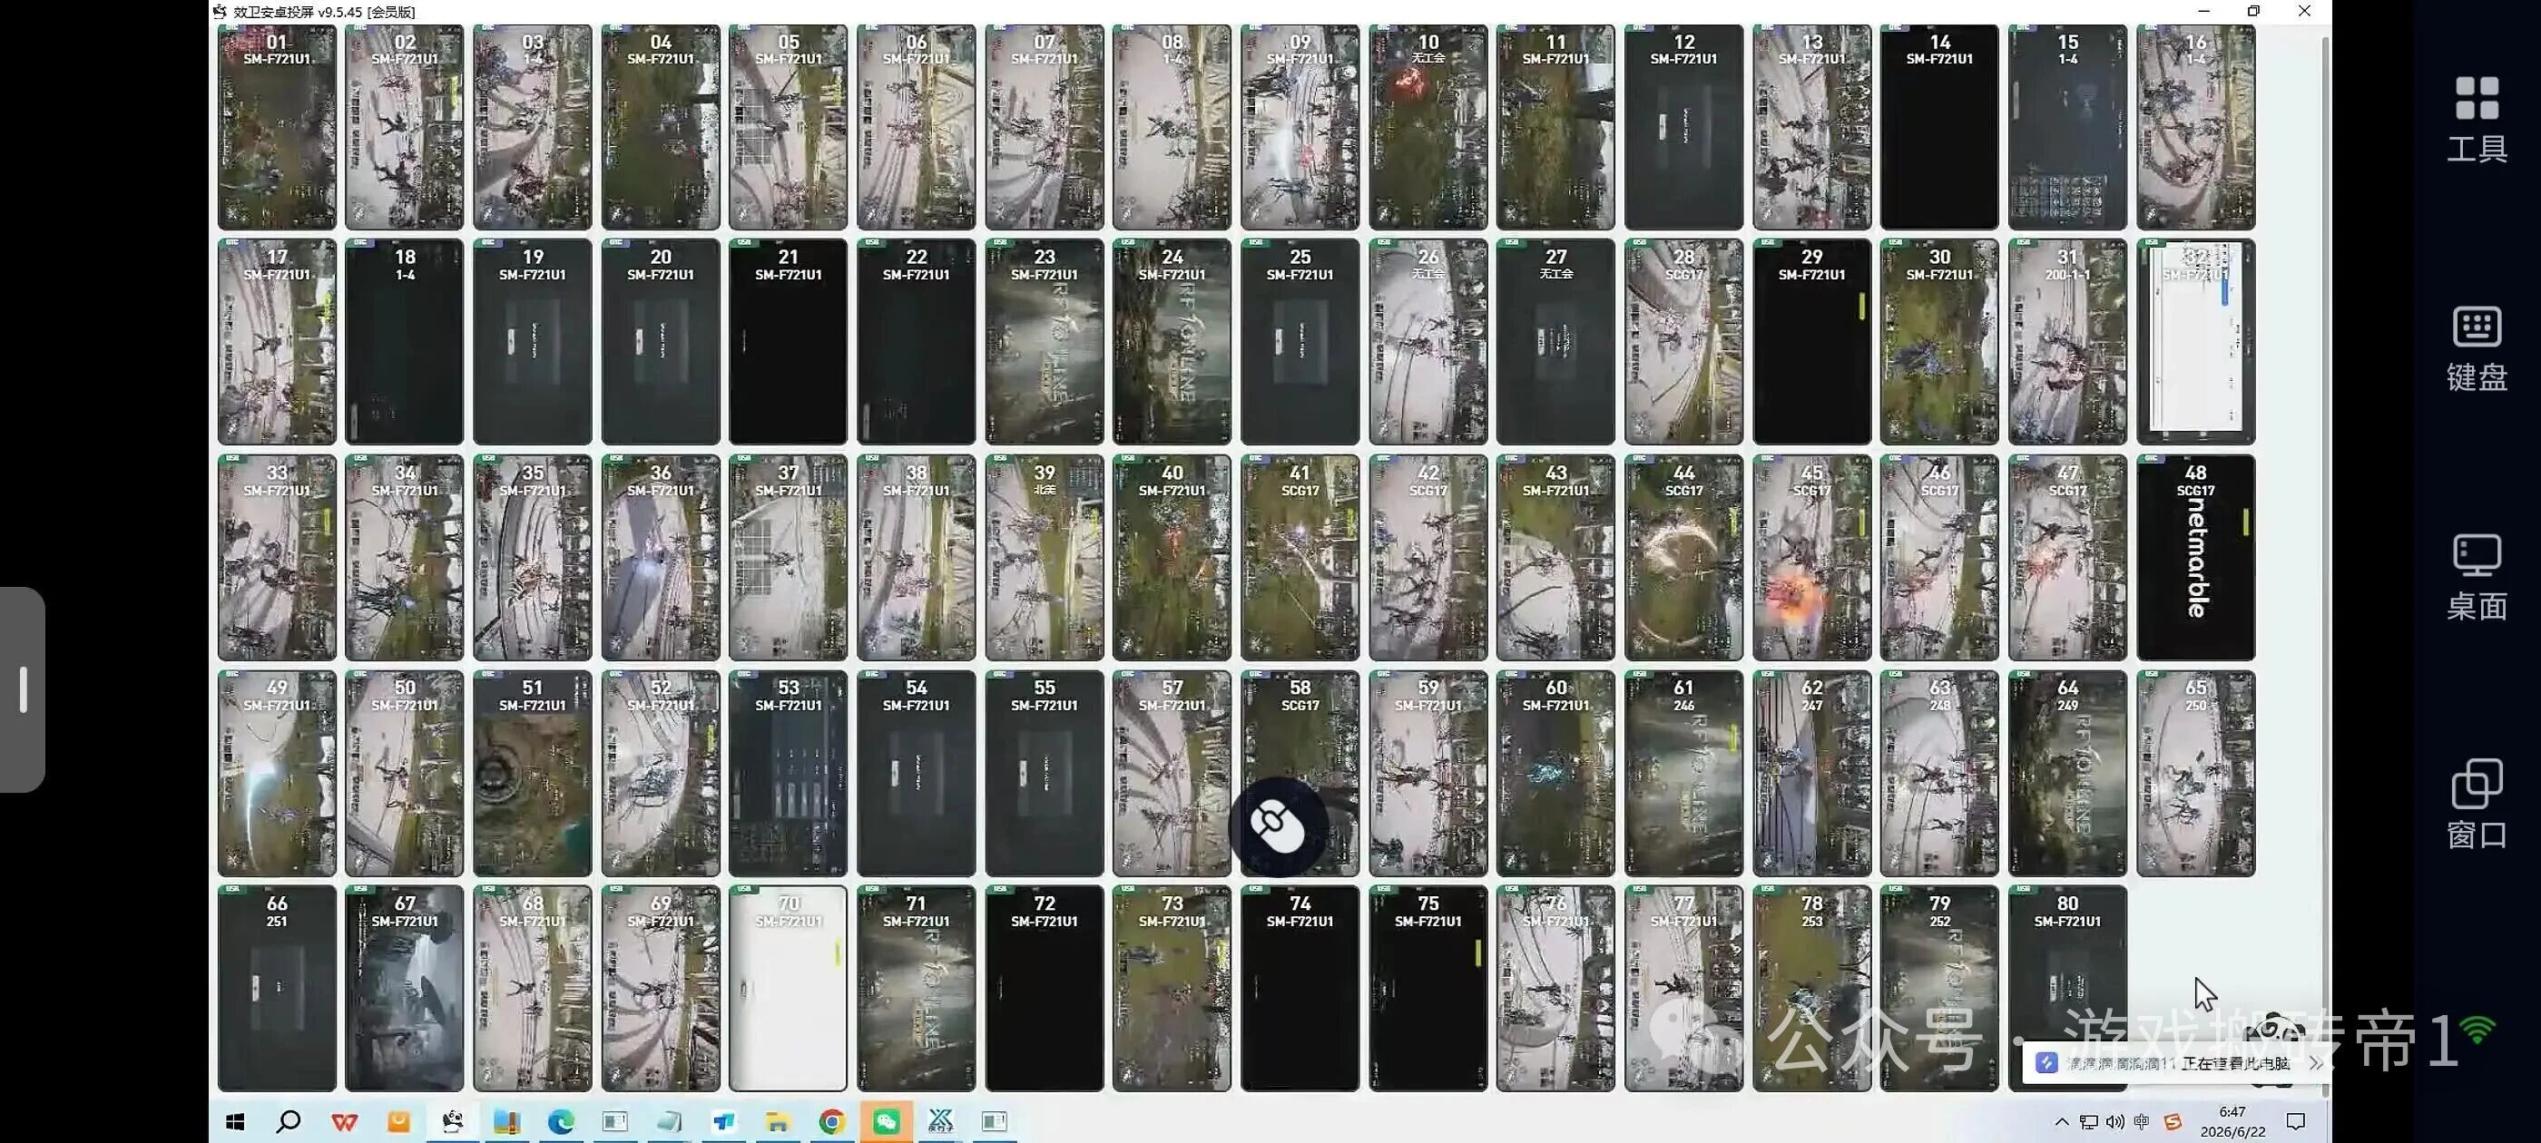The height and width of the screenshot is (1143, 2541).
Task: Open the black device screen 74
Action: click(1300, 988)
